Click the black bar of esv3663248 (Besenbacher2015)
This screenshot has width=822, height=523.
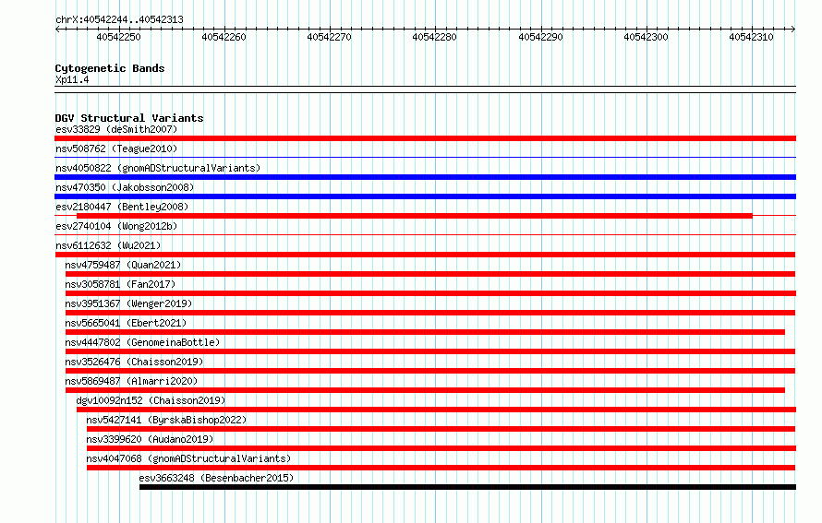pyautogui.click(x=467, y=487)
